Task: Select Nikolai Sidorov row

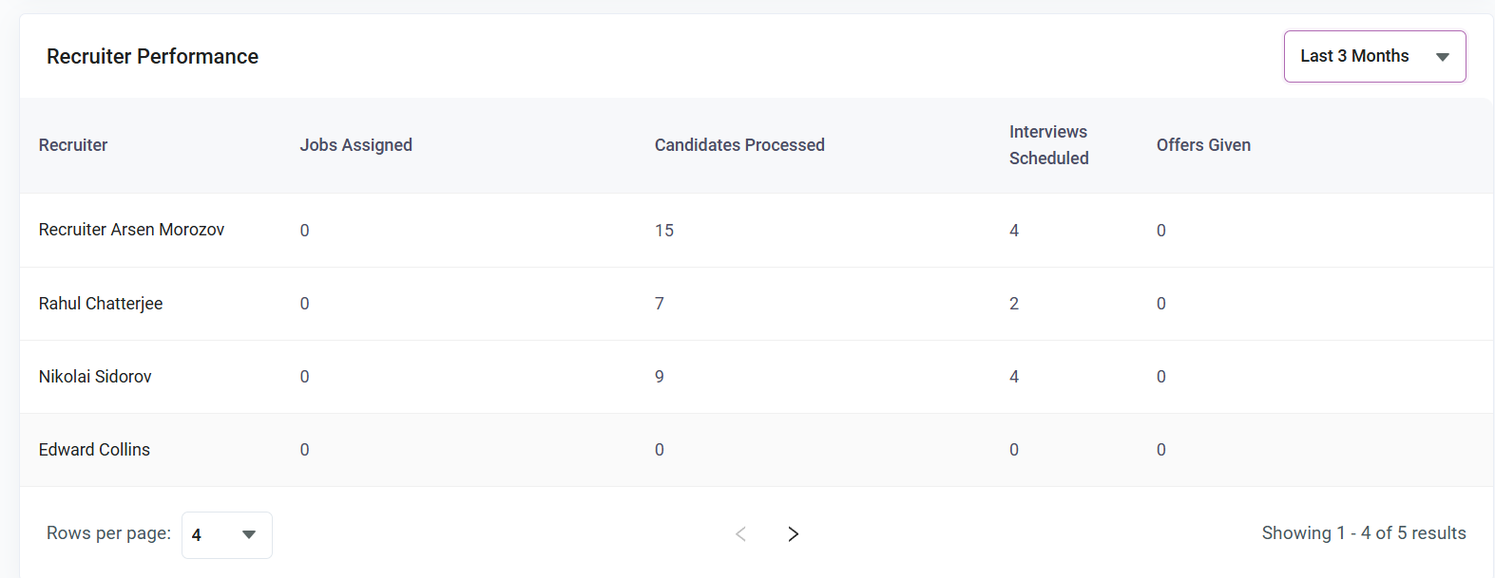Action: pos(757,377)
